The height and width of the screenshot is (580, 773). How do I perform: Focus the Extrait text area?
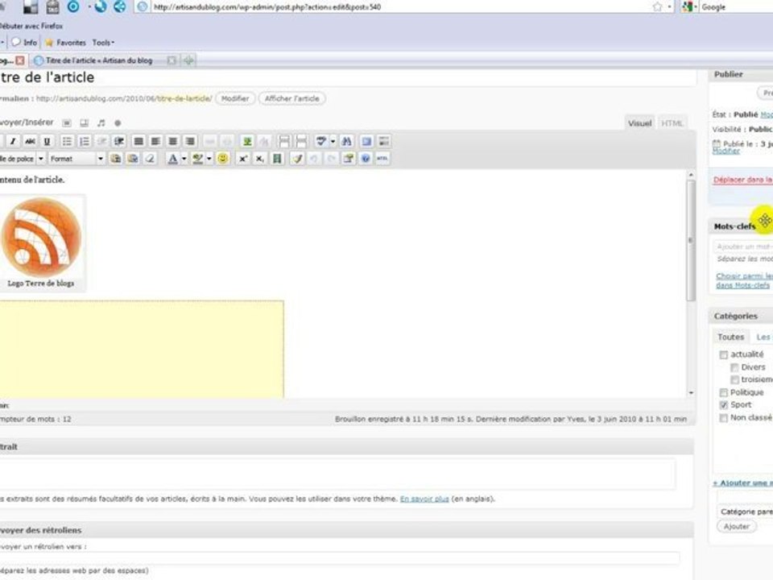(337, 474)
